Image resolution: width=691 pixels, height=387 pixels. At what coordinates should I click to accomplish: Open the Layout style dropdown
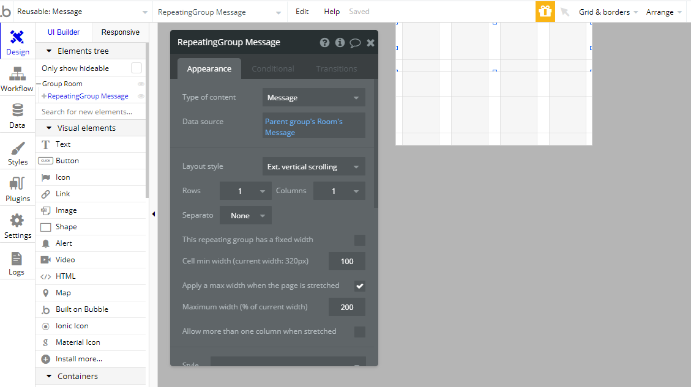tap(314, 166)
